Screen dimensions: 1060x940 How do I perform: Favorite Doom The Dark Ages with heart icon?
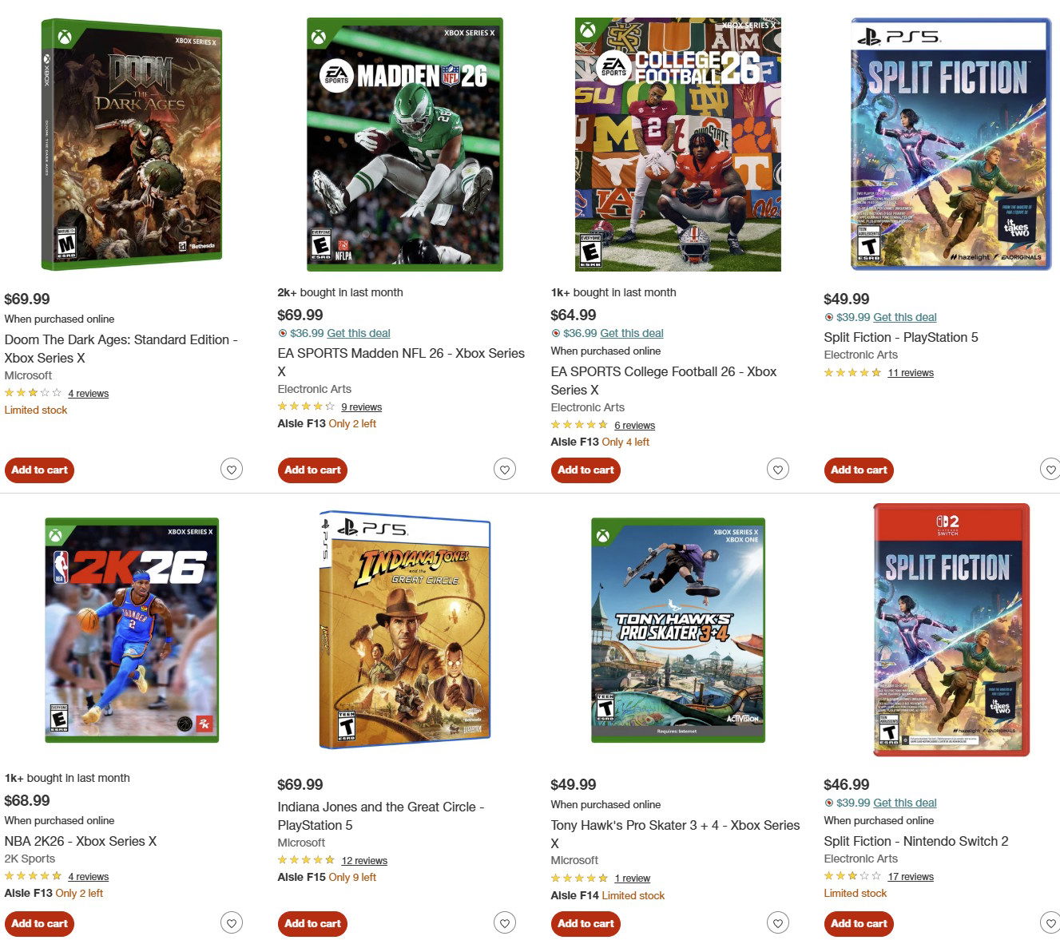coord(232,470)
